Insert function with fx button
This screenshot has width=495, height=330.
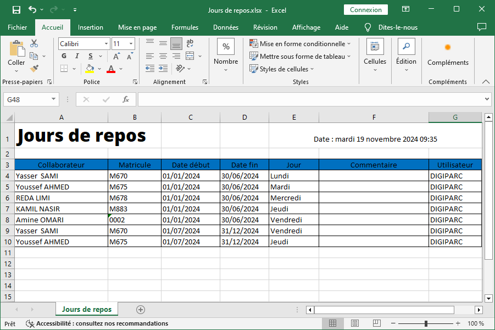tap(126, 100)
